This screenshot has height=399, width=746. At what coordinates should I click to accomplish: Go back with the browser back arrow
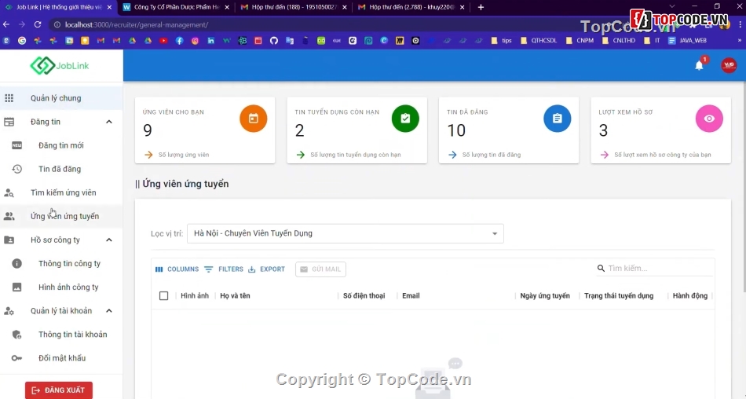[x=6, y=24]
